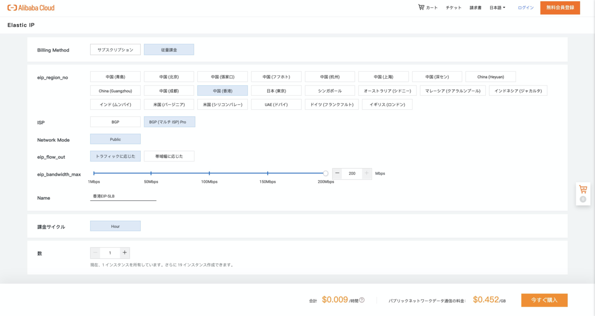Open the 日本語 language dropdown
Screen dimensions: 595x316
pos(497,8)
